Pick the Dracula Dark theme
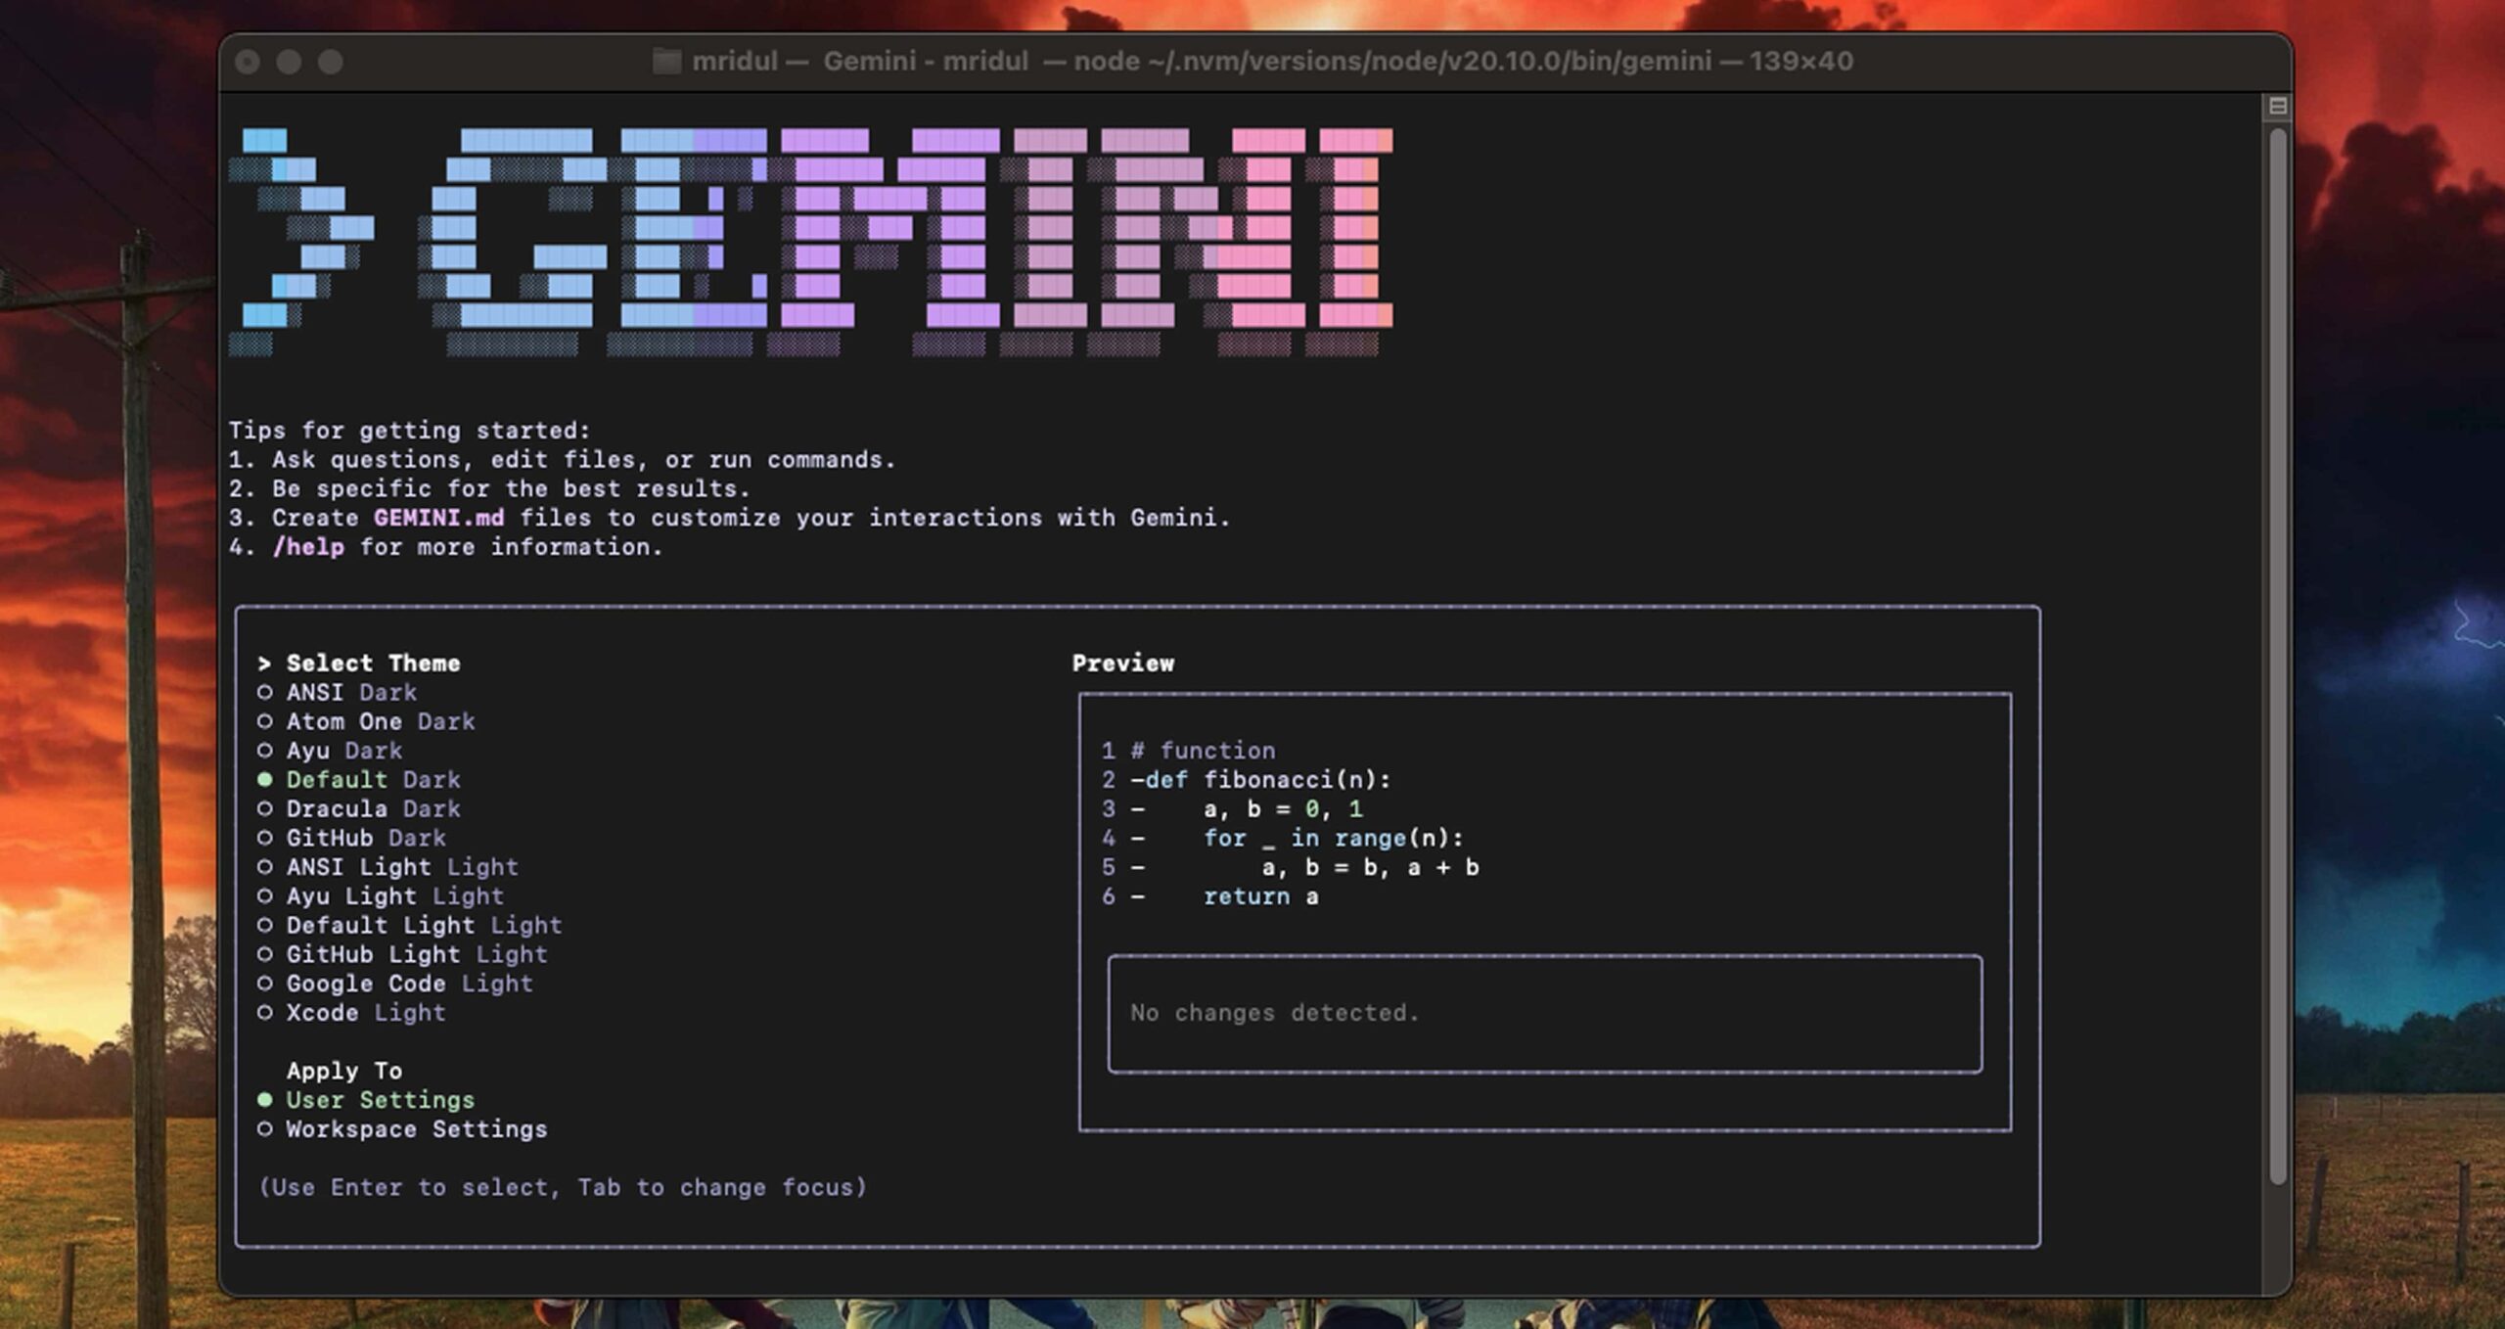Image resolution: width=2505 pixels, height=1329 pixels. point(359,809)
